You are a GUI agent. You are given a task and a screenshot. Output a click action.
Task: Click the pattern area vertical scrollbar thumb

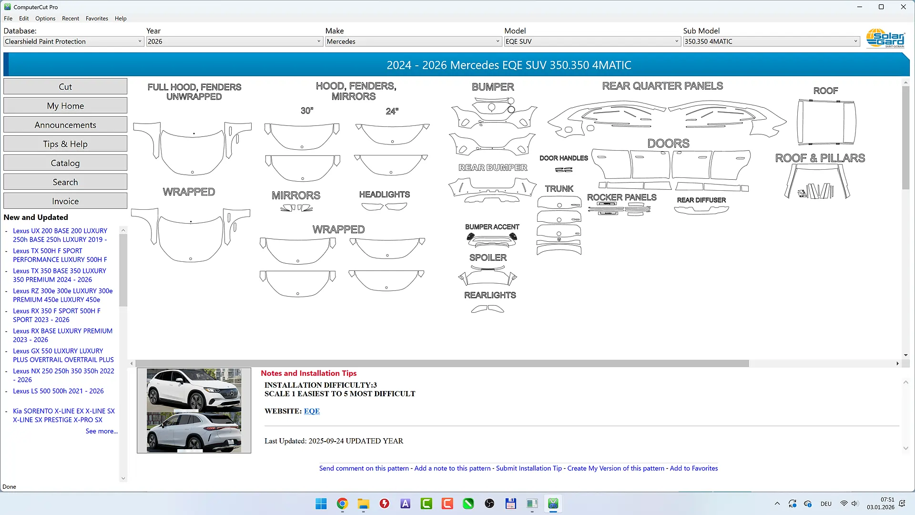[905, 138]
